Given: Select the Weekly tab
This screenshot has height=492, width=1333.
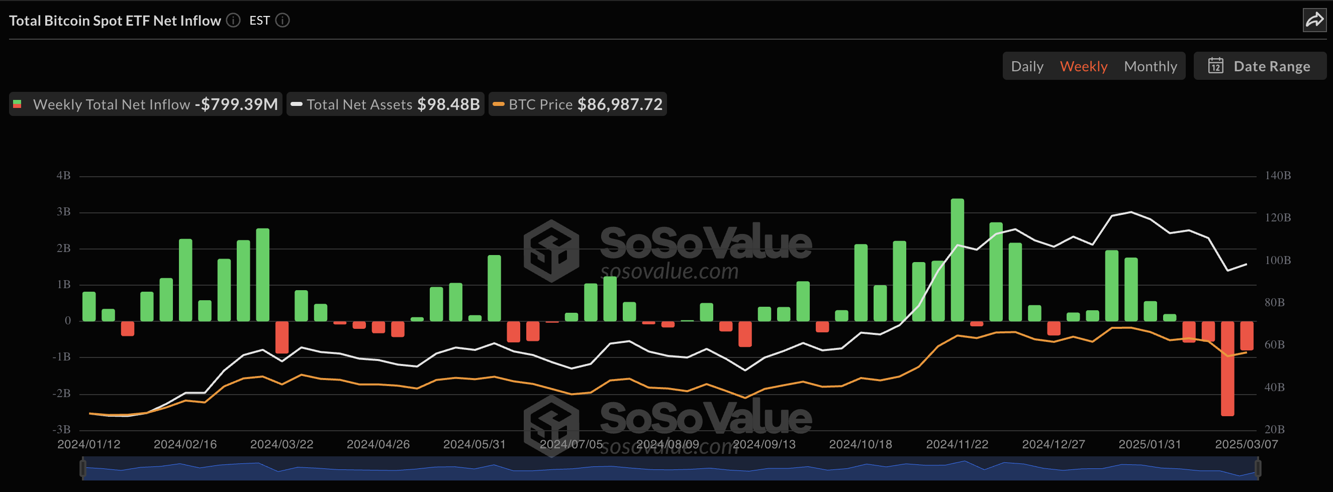Looking at the screenshot, I should [1084, 66].
